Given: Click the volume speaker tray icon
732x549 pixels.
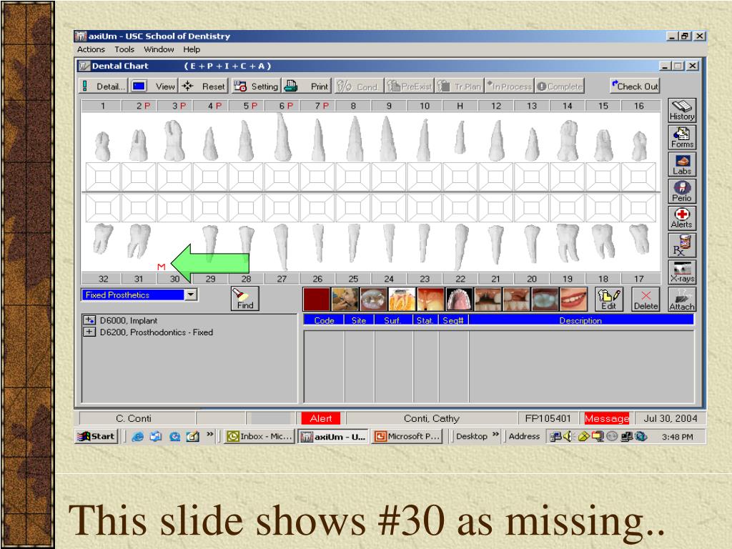Looking at the screenshot, I should tap(567, 437).
